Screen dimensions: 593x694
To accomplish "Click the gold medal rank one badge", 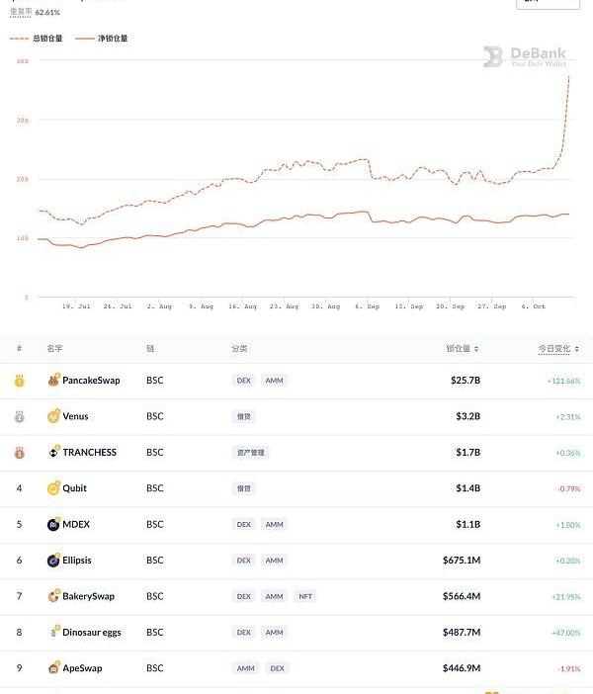I will click(19, 381).
